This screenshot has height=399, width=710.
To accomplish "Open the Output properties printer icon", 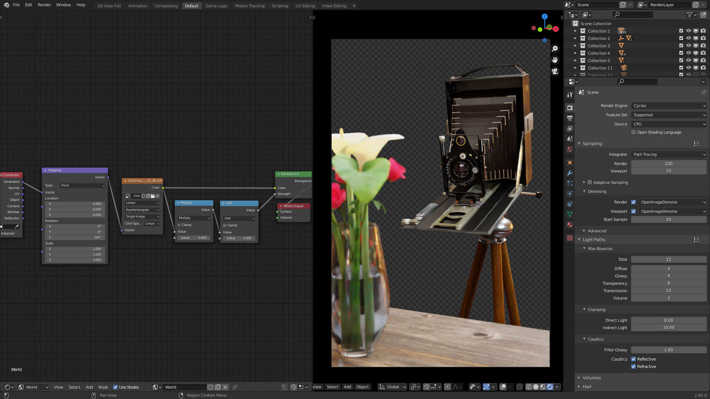I will (570, 118).
